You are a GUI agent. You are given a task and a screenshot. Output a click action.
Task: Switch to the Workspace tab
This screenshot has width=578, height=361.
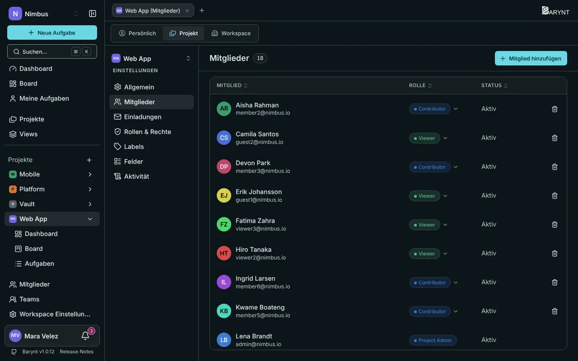pyautogui.click(x=231, y=33)
